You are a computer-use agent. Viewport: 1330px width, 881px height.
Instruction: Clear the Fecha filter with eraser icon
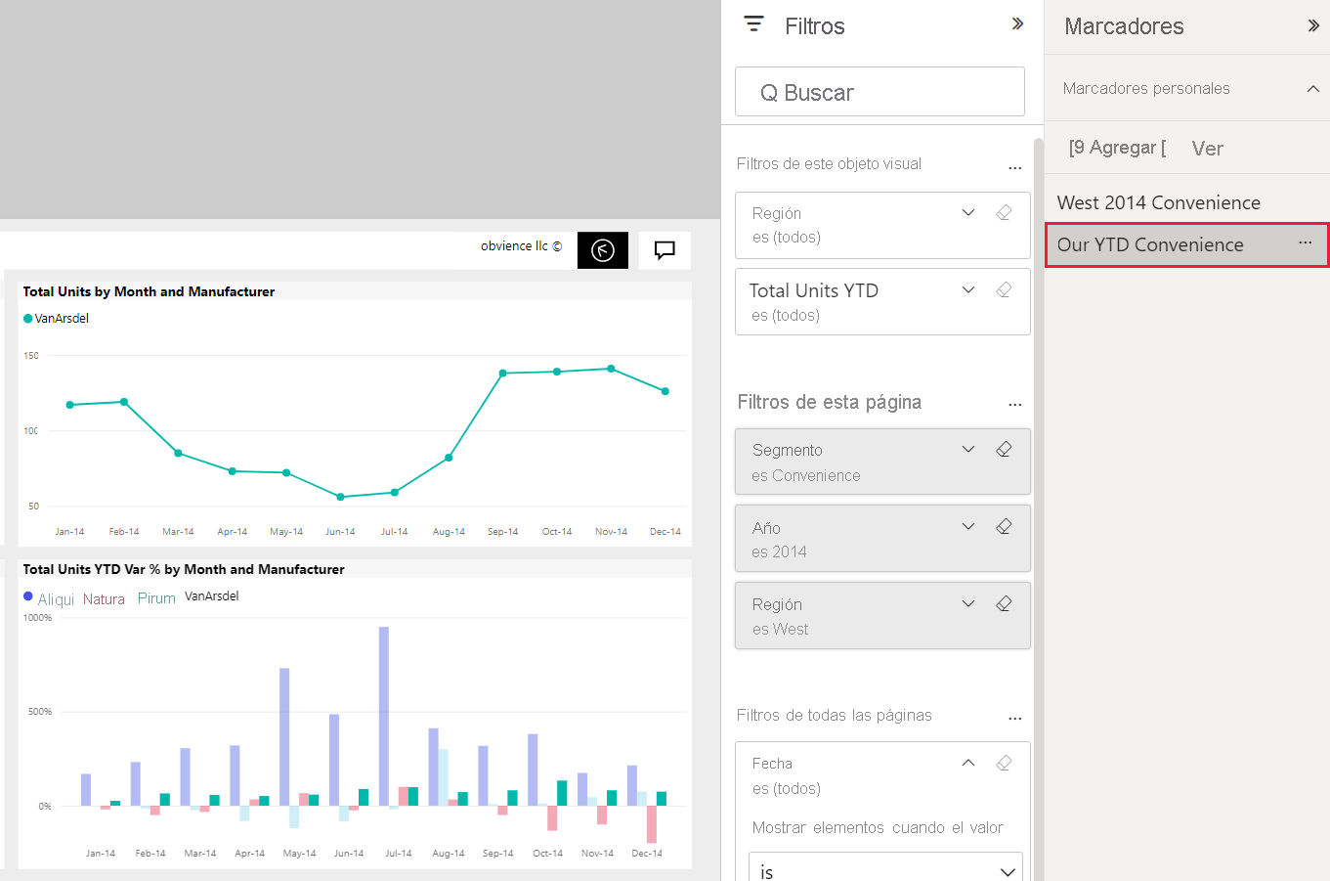tap(1004, 763)
